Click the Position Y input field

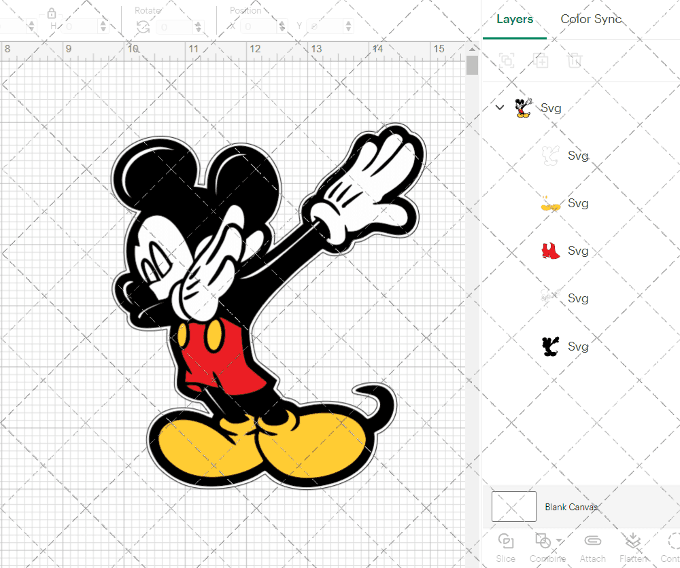pos(326,26)
